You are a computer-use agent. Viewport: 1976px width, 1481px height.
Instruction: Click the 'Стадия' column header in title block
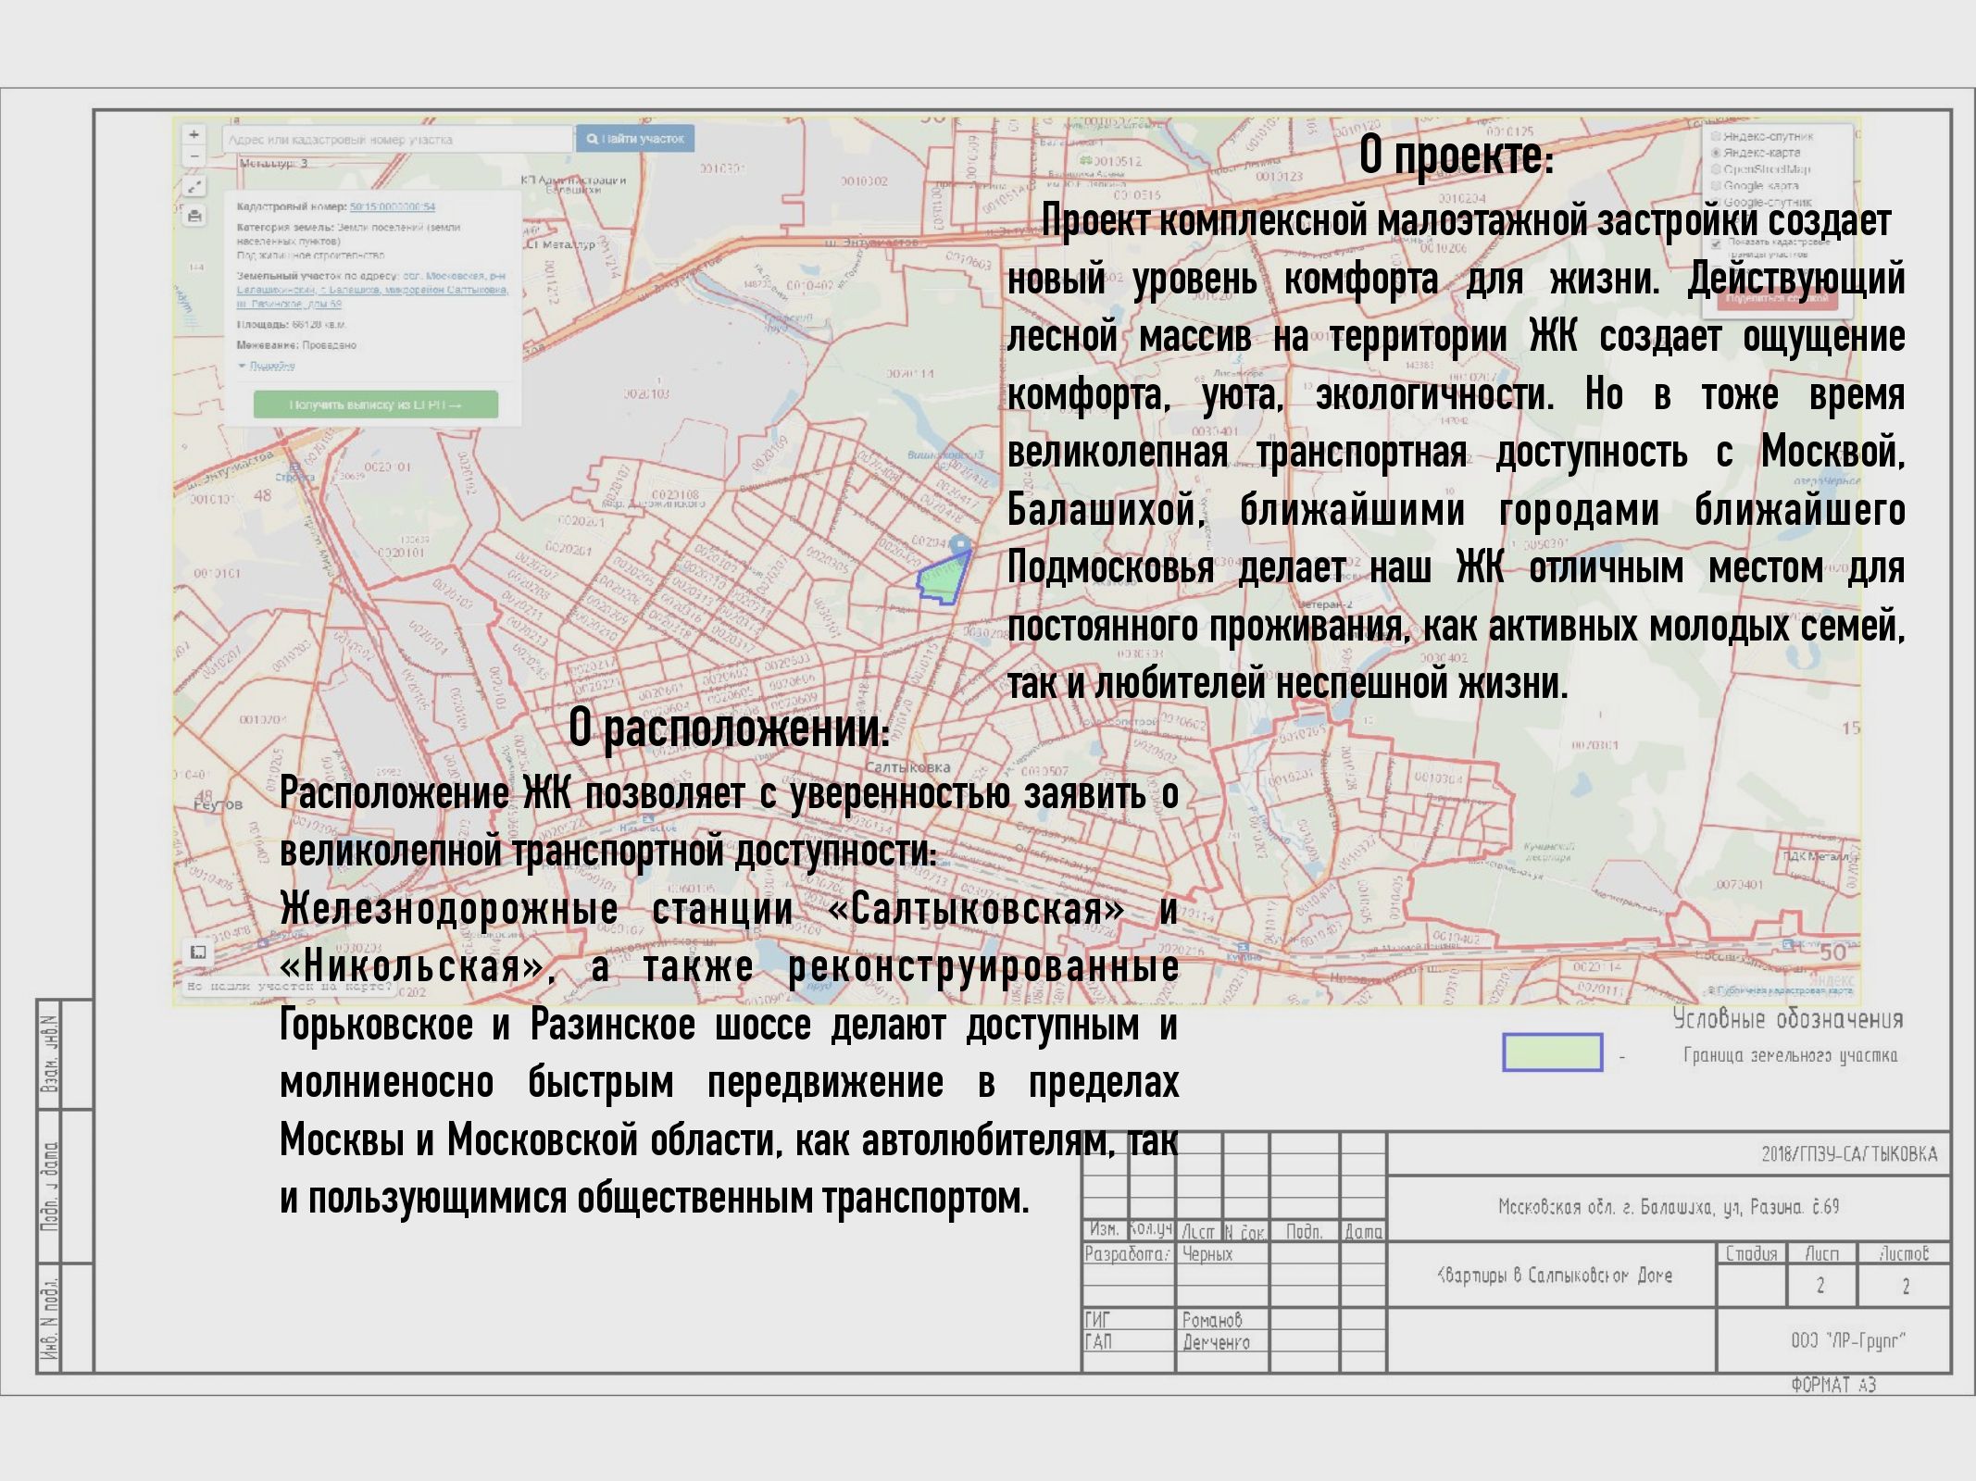tap(1751, 1253)
